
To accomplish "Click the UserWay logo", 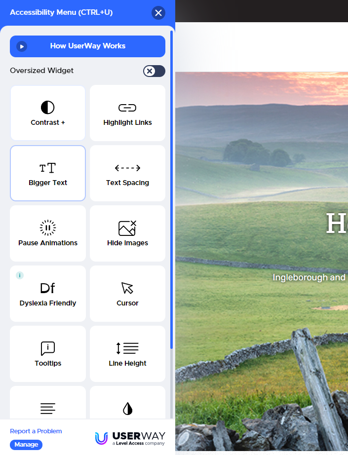I will [x=130, y=438].
